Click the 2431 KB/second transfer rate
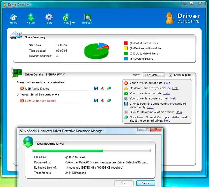This screenshot has width=210, height=187. (76, 173)
